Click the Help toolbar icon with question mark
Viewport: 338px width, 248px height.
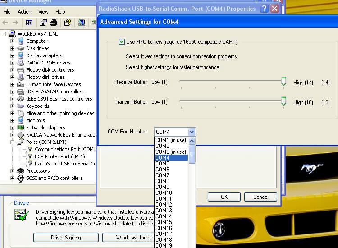pyautogui.click(x=68, y=23)
